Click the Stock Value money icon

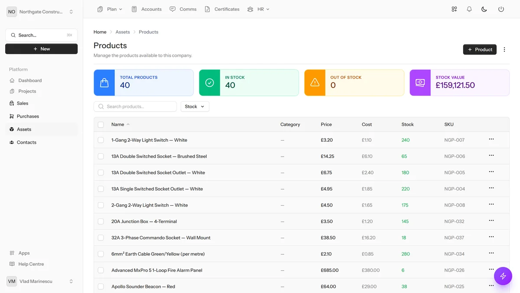click(x=420, y=82)
